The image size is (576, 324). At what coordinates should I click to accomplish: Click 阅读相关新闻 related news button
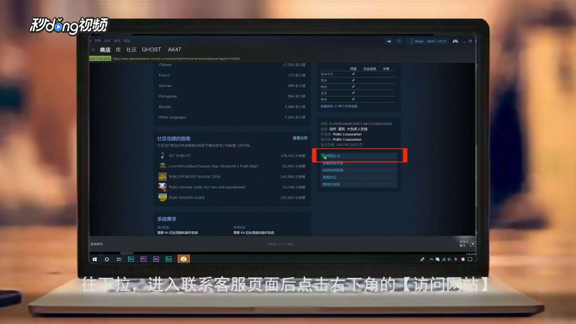[359, 170]
